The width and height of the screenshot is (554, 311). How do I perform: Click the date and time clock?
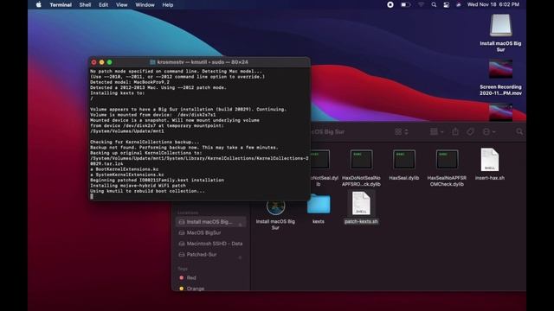[493, 4]
